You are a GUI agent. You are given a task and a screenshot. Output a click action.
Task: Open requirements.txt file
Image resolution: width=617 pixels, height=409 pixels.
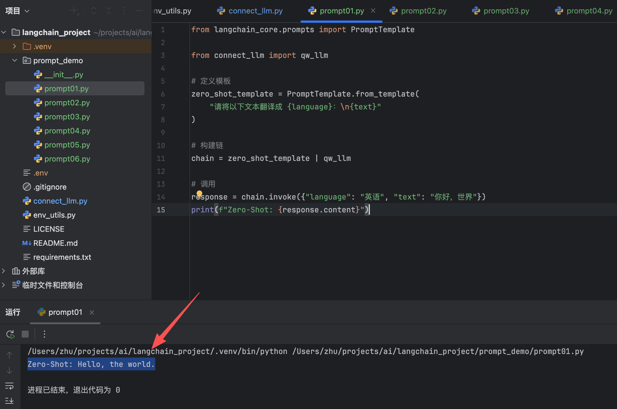tap(62, 257)
